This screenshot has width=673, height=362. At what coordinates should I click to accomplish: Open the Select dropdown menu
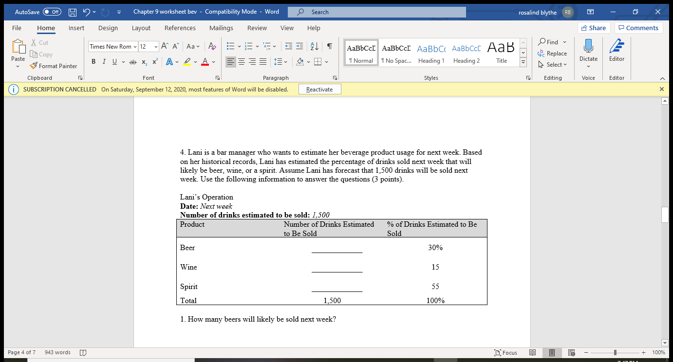tap(553, 64)
